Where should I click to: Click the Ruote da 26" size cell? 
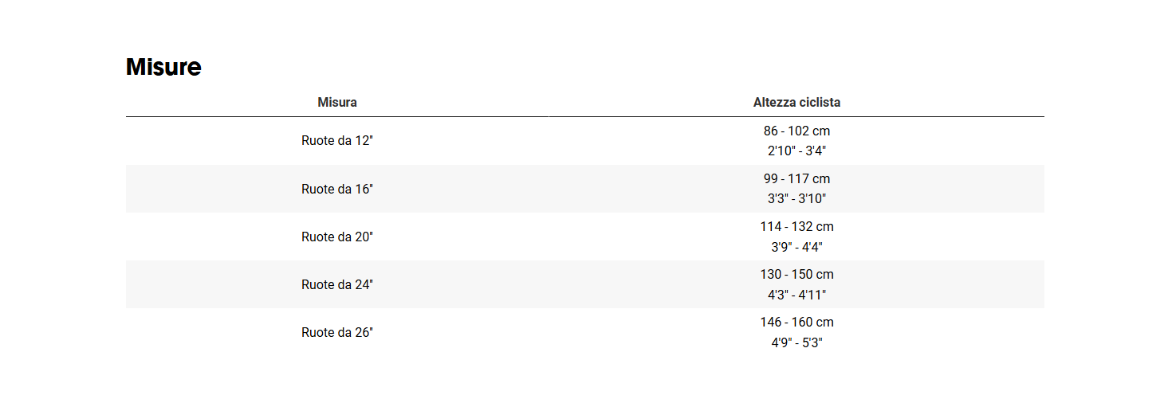(337, 332)
